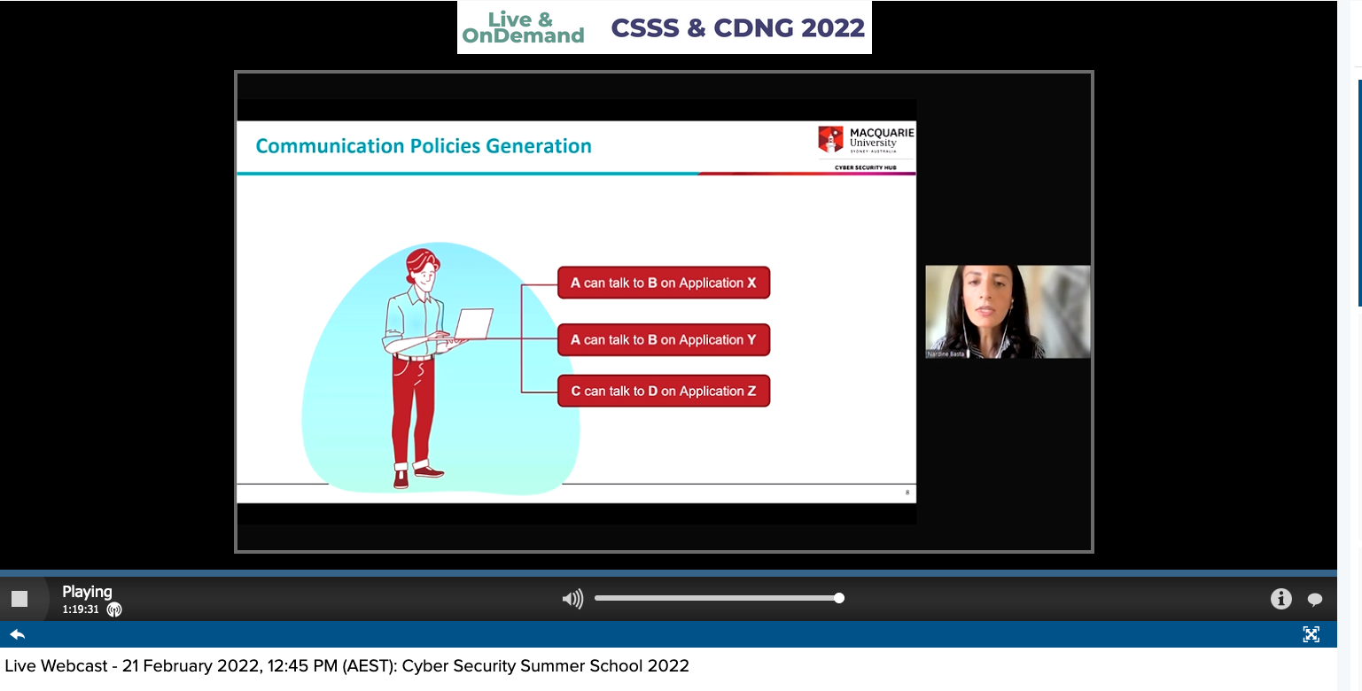Click the live broadcast signal icon
Image resolution: width=1362 pixels, height=691 pixels.
click(114, 609)
